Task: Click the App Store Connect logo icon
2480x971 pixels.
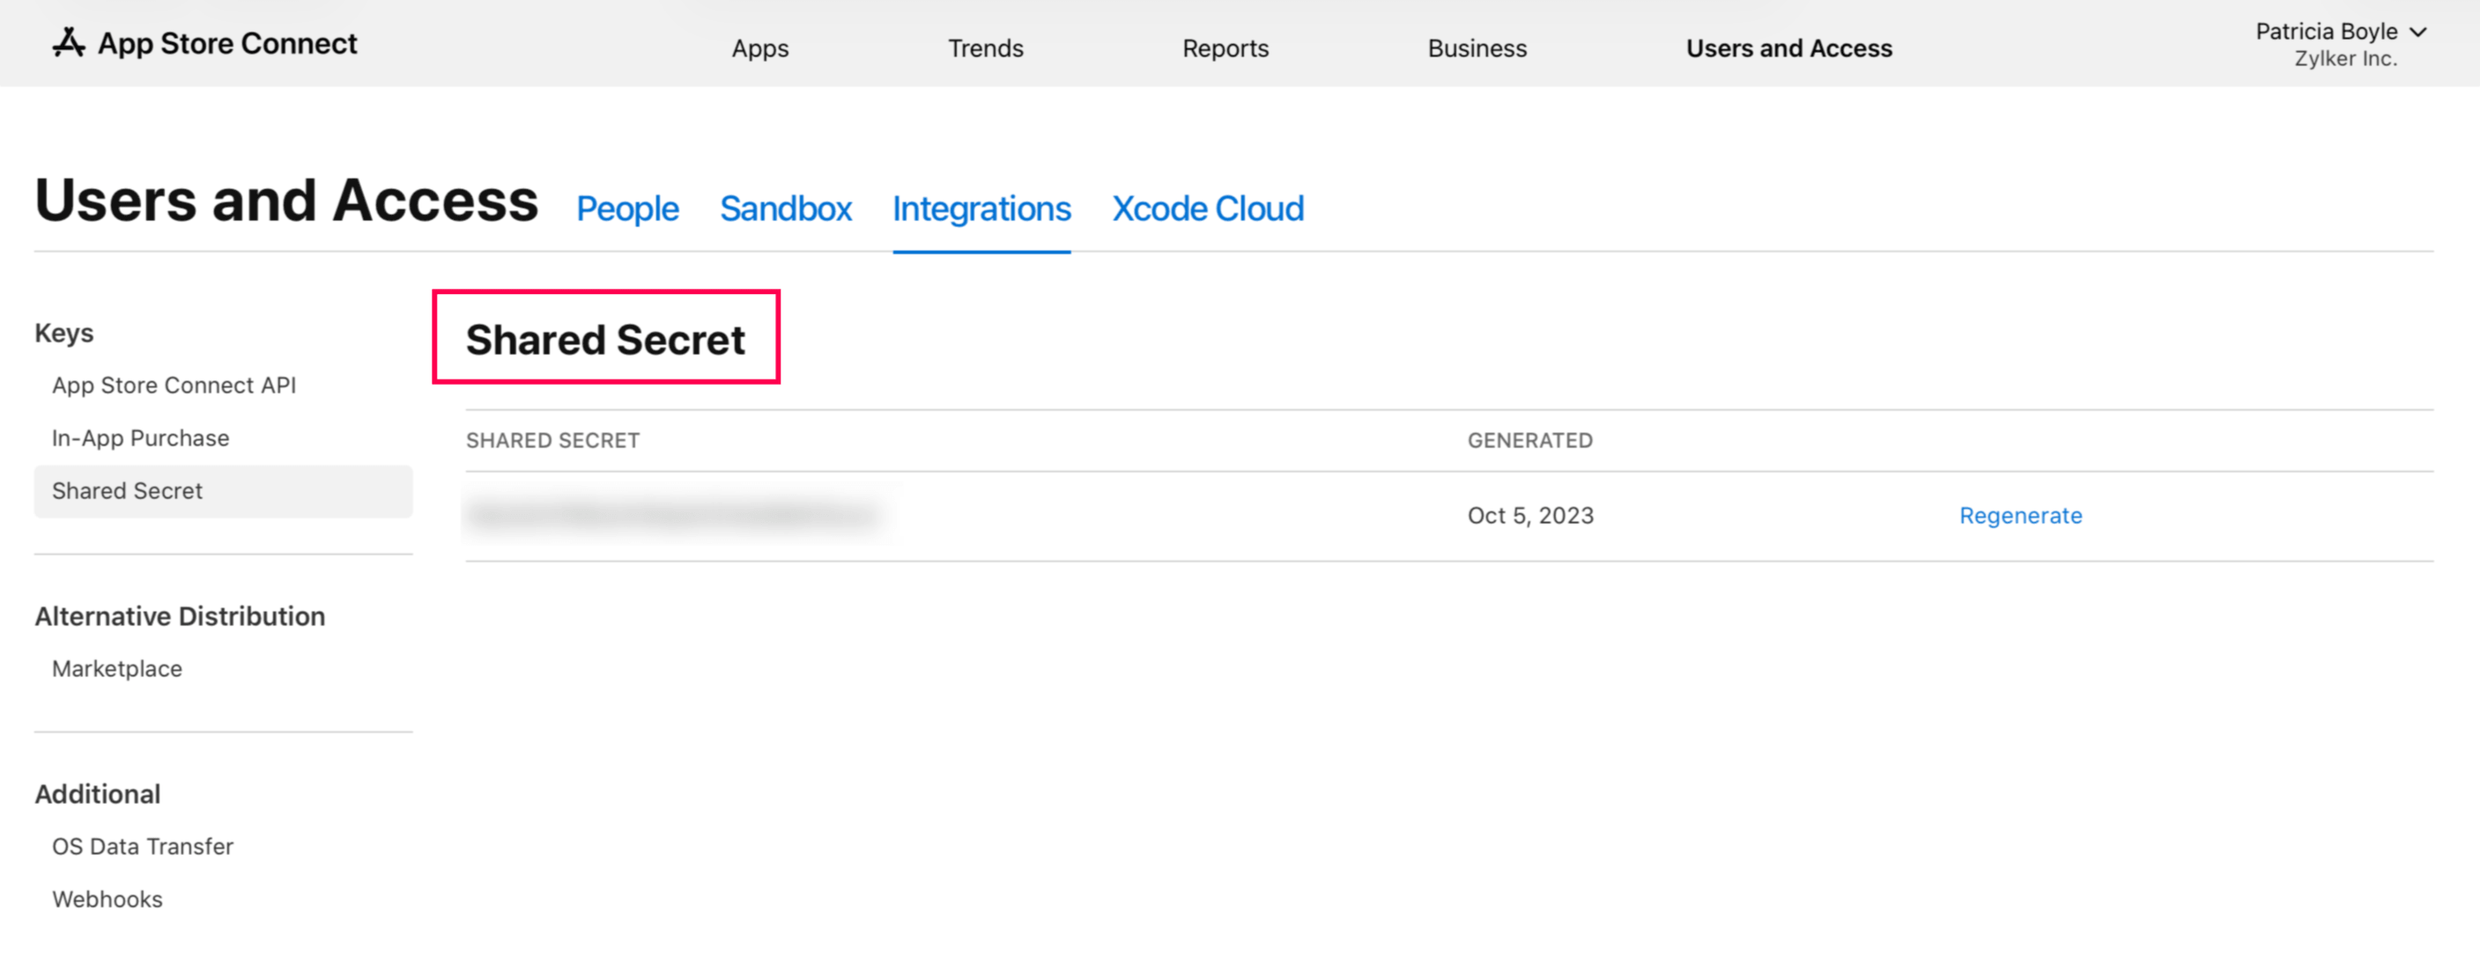Action: 69,42
